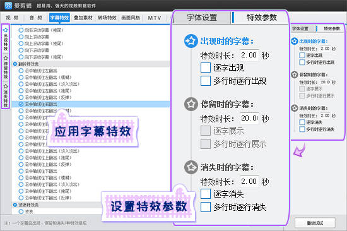Screen dimensions: 347x231
Task: Select 沿中轴线往上翻出（淡入淡出） effect
Action: (x=49, y=151)
